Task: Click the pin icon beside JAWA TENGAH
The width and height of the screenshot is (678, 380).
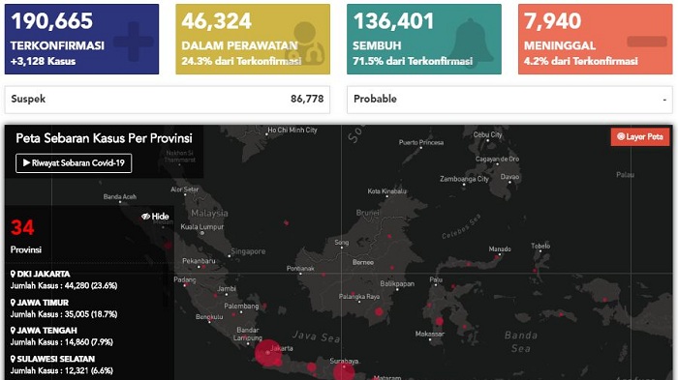Action: (13, 331)
